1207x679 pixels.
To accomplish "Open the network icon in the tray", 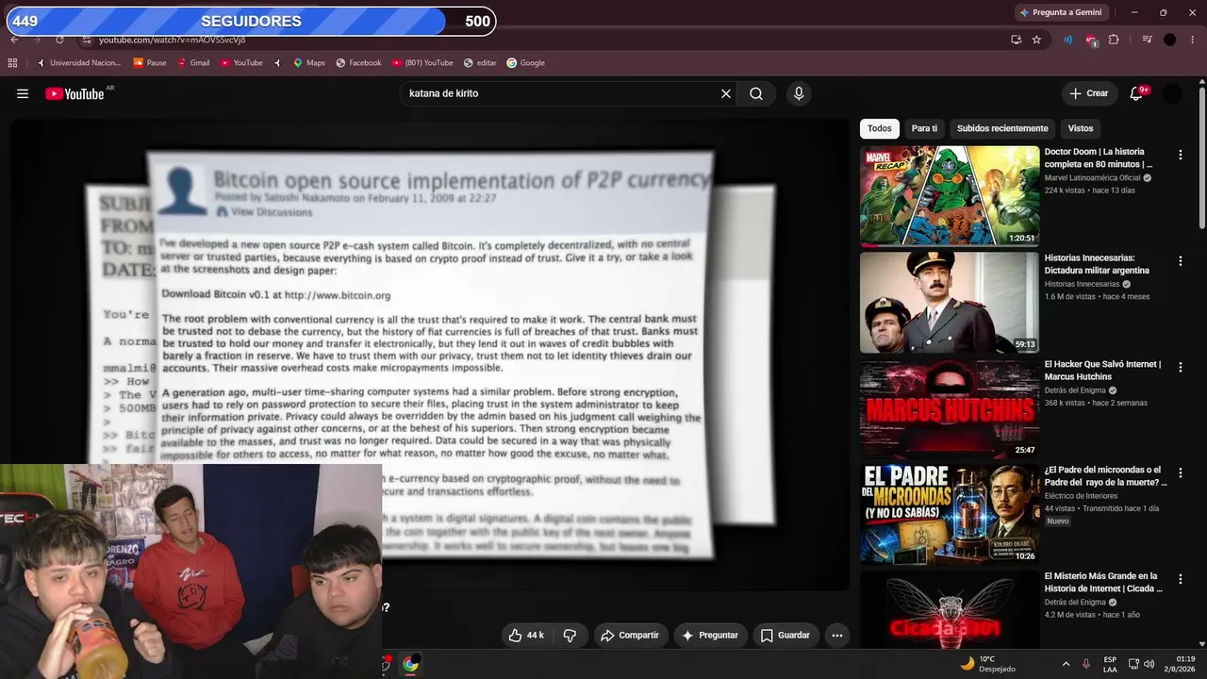I will [x=1133, y=664].
